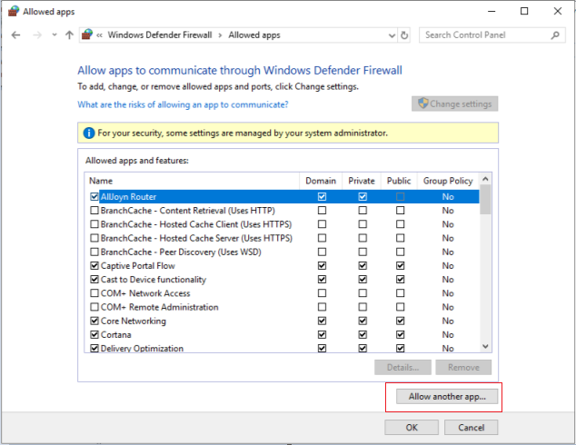Uncheck Cortana Public checkbox
This screenshot has height=445, width=576.
[x=401, y=335]
